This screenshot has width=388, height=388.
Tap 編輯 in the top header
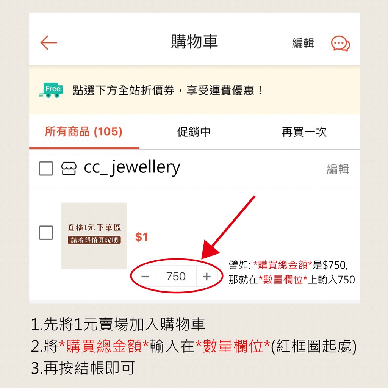[x=303, y=43]
